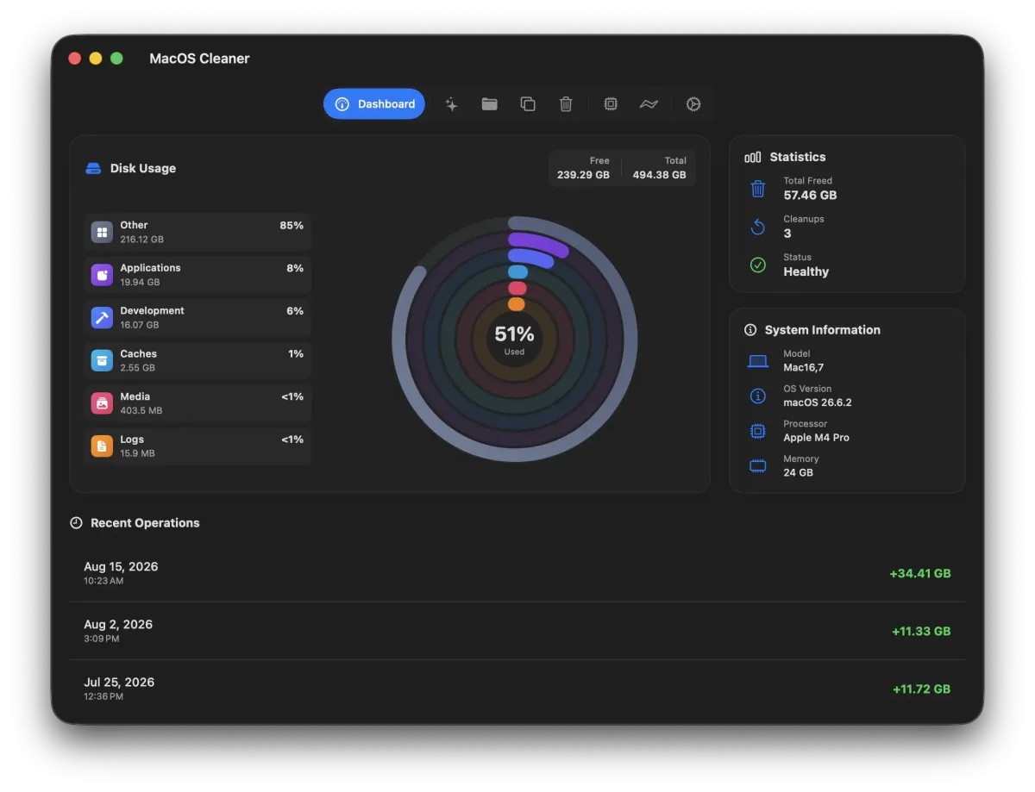Select the Applications 19.94 GB row
This screenshot has width=1035, height=792.
[198, 275]
